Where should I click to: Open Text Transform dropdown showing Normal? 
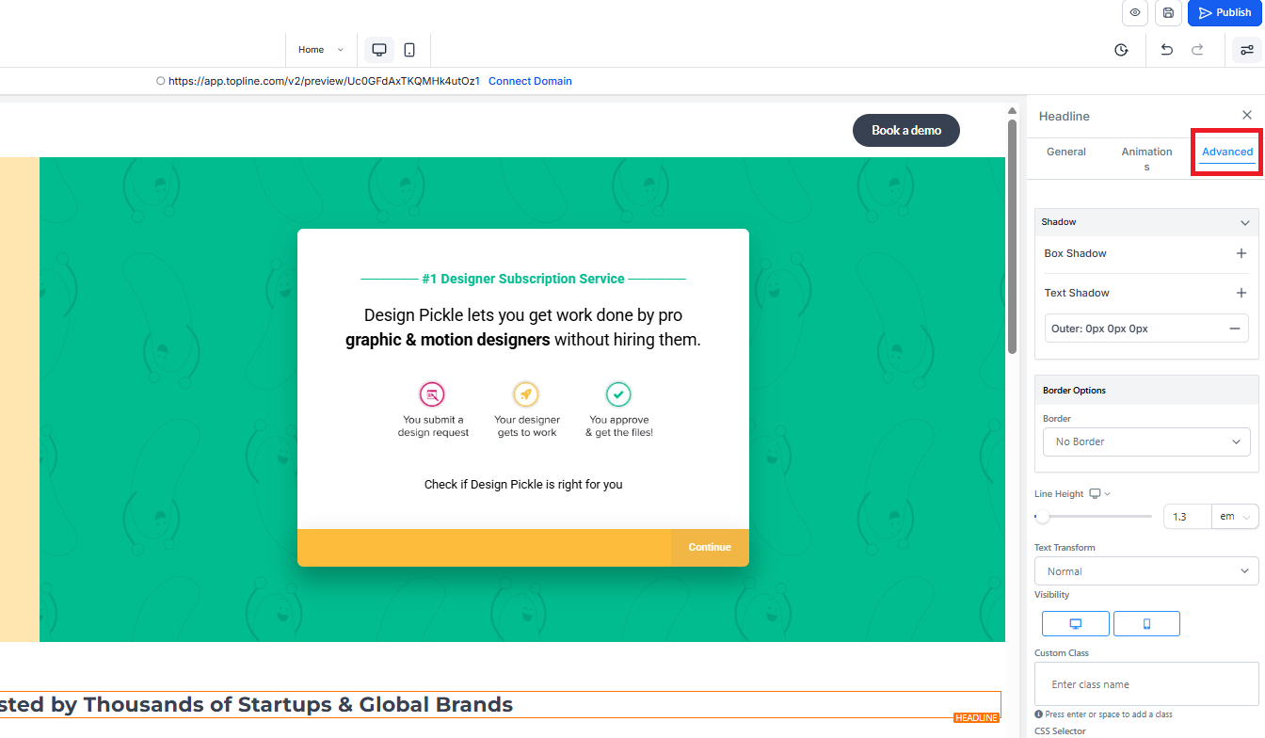pos(1146,571)
